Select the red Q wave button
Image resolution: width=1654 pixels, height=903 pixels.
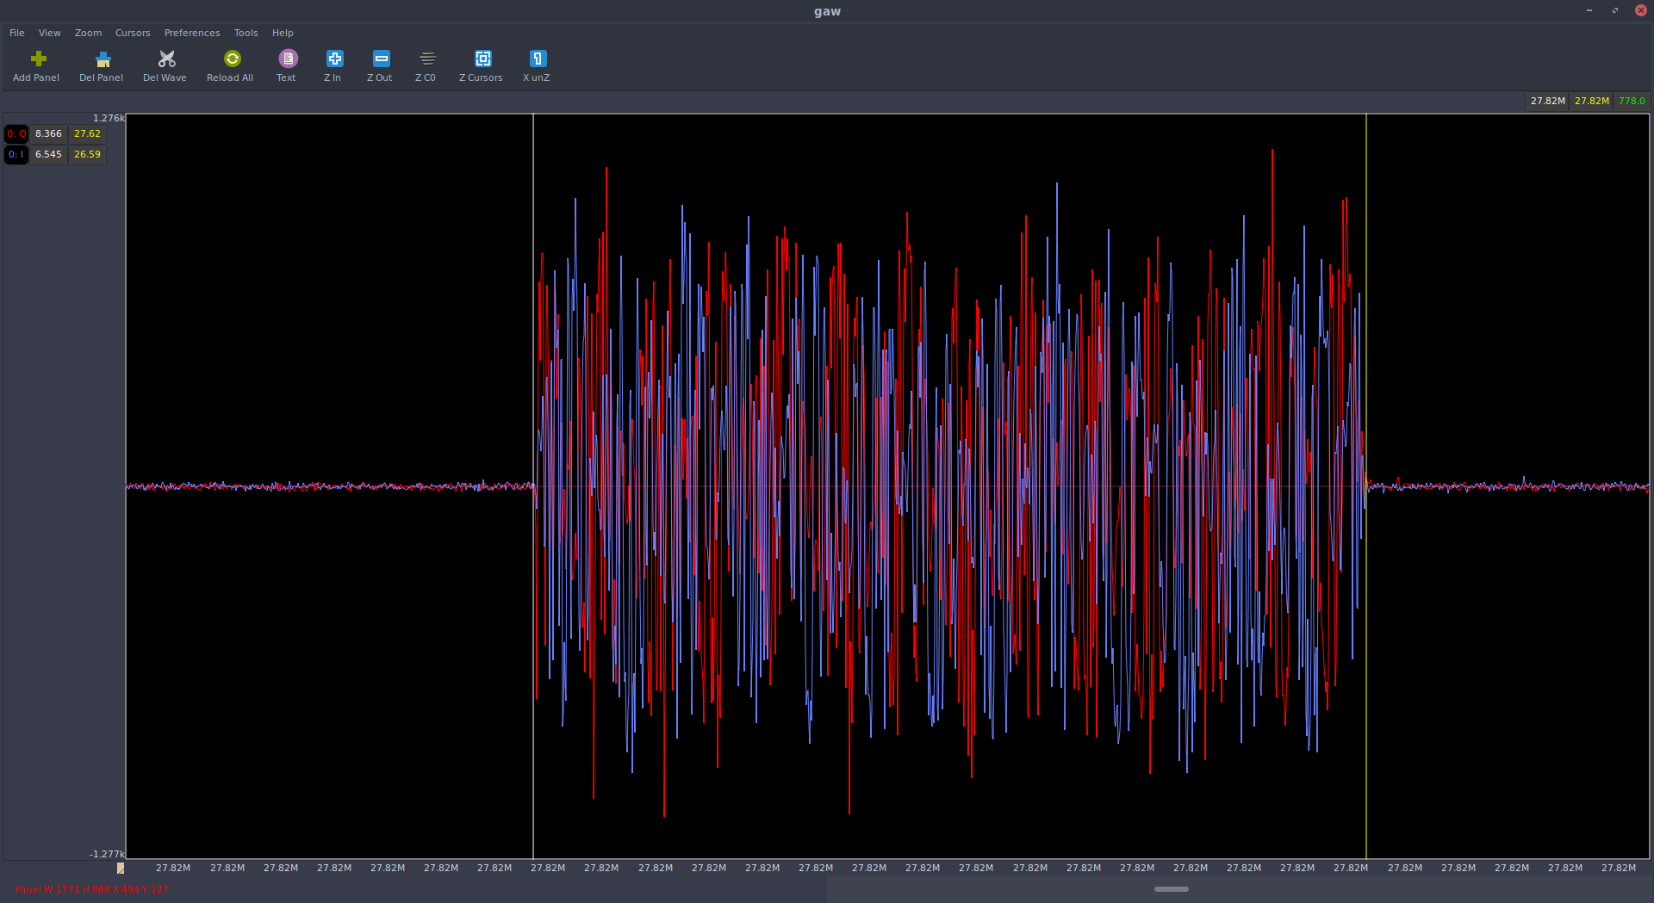pyautogui.click(x=16, y=134)
